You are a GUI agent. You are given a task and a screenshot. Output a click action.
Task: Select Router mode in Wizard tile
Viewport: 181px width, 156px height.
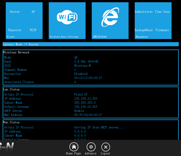(15, 12)
